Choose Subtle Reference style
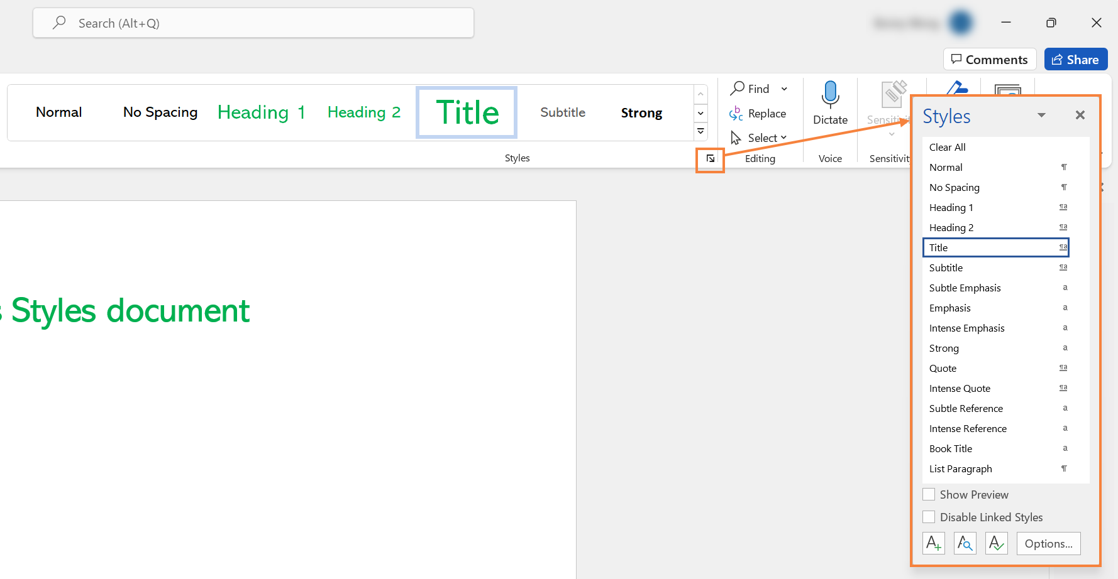Image resolution: width=1118 pixels, height=579 pixels. (996, 408)
